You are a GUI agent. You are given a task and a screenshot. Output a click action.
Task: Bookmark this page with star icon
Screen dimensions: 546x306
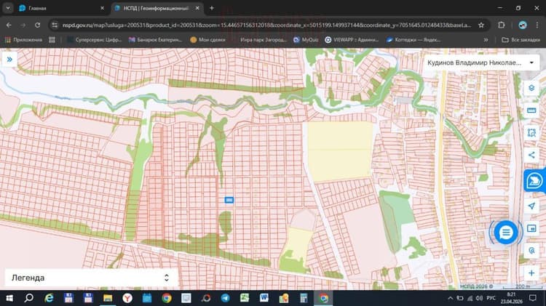[x=481, y=25]
